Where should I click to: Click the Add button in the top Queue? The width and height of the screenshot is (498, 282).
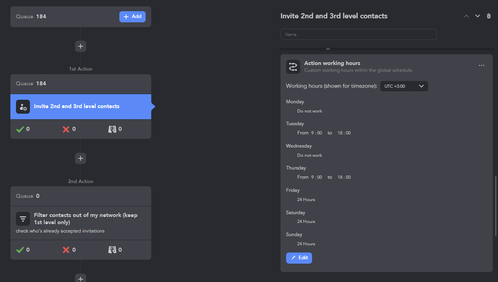pyautogui.click(x=132, y=17)
